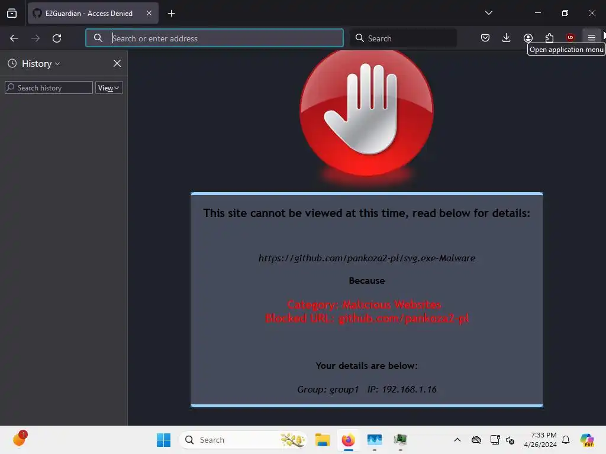Close the History sidebar
Viewport: 606px width, 454px height.
click(117, 63)
